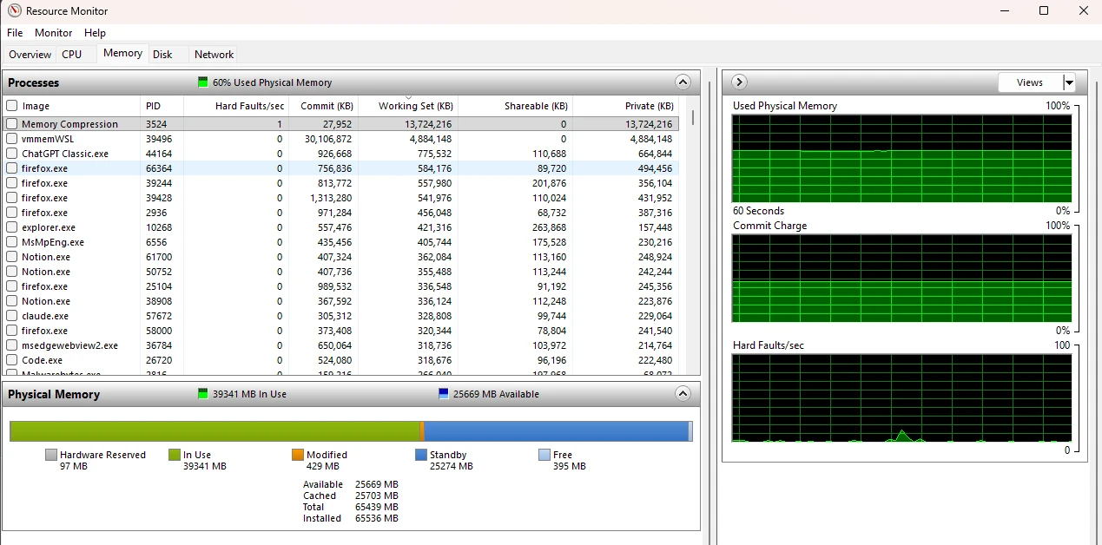The width and height of the screenshot is (1102, 545).
Task: Click the Hard Faults/sec graph
Action: point(901,398)
